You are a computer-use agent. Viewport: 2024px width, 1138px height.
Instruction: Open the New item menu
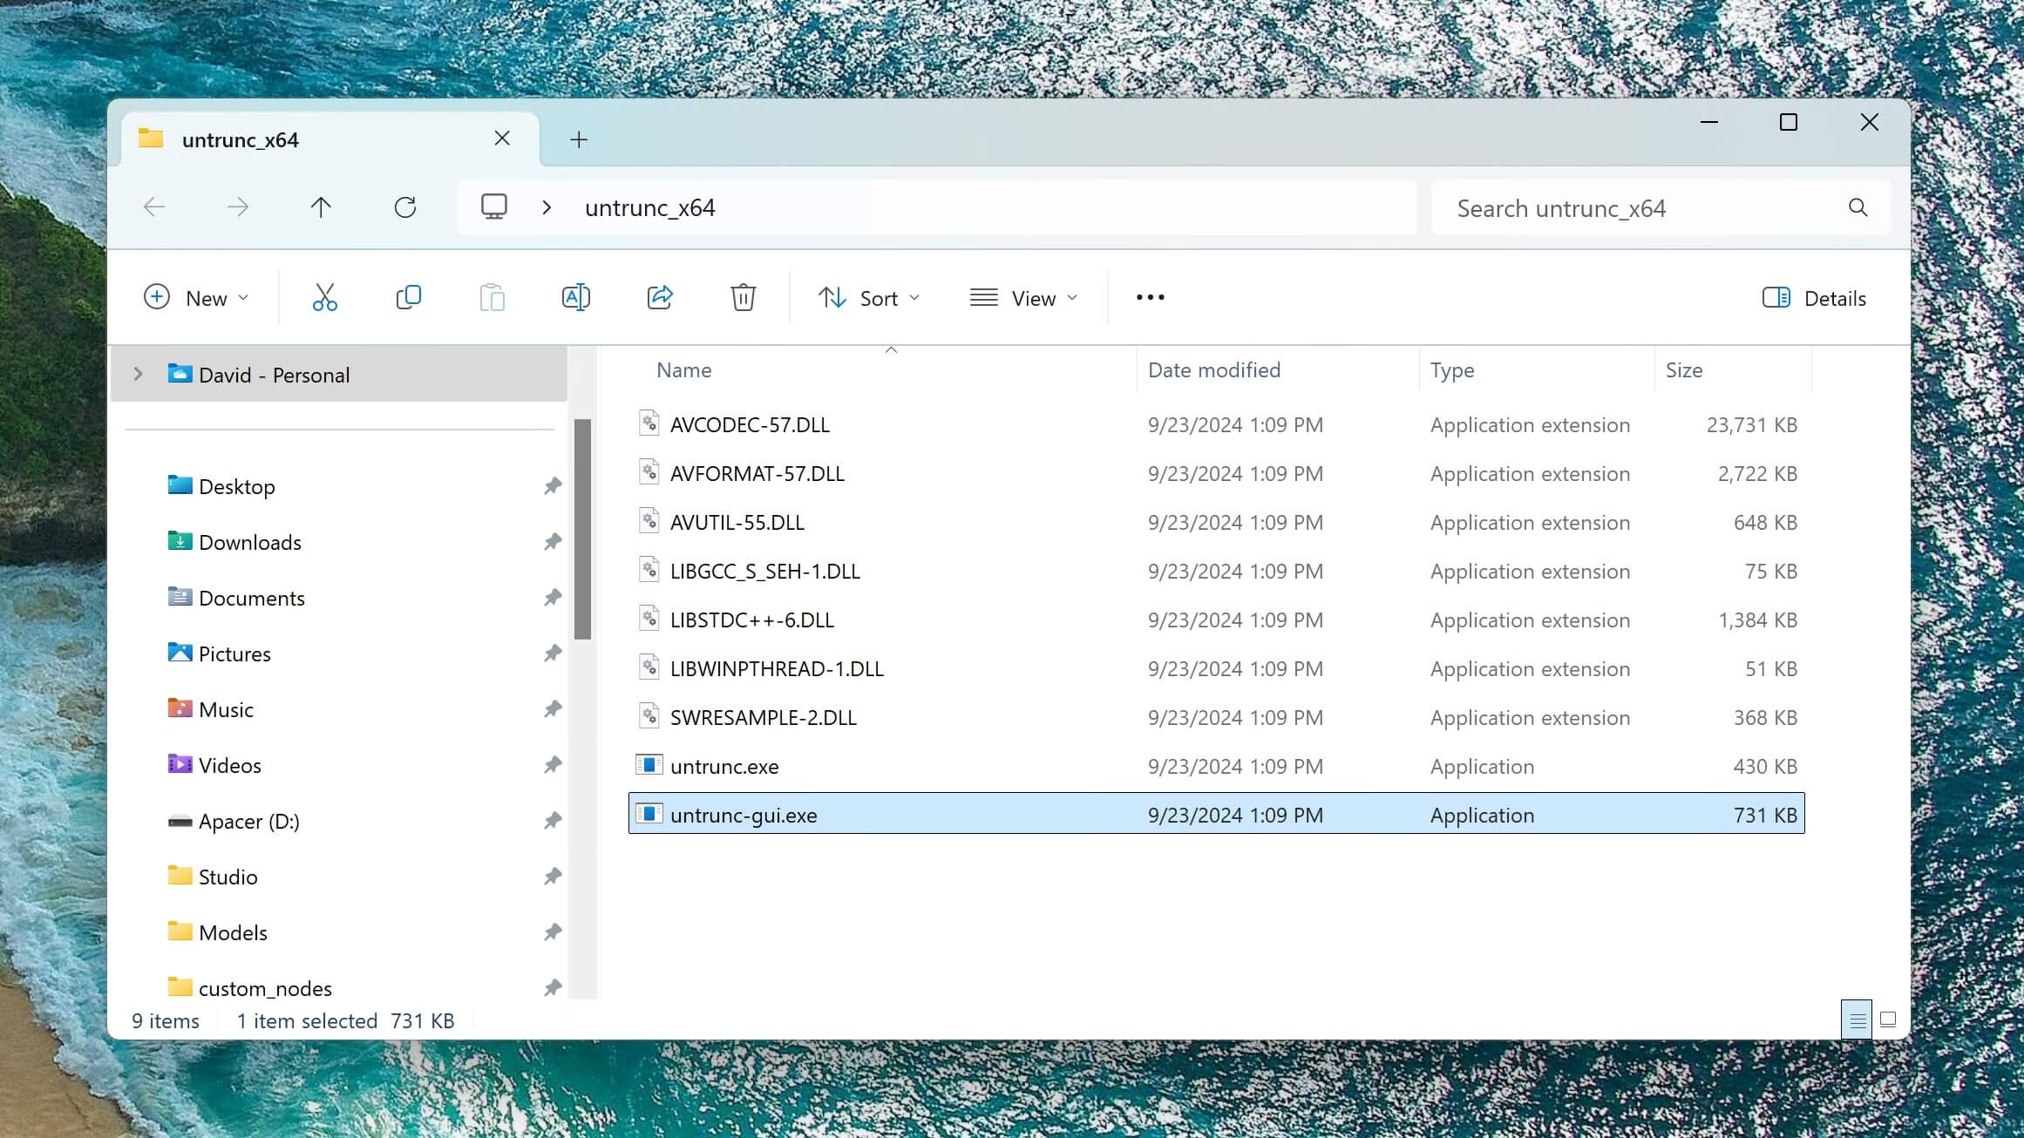(196, 297)
